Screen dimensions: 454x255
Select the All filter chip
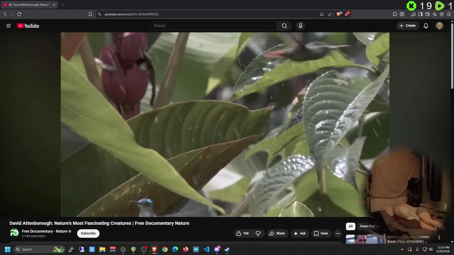(350, 226)
